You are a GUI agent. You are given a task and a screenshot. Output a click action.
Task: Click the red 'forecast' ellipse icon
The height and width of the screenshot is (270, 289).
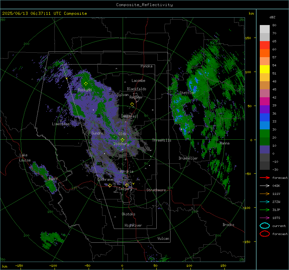tap(265, 234)
